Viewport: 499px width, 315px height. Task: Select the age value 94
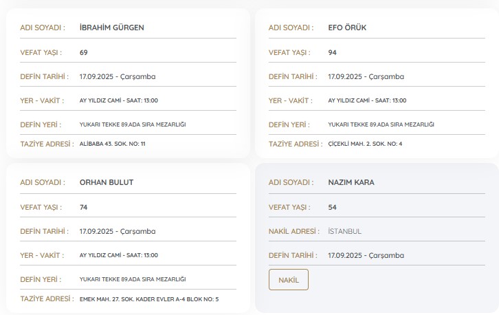pyautogui.click(x=332, y=52)
